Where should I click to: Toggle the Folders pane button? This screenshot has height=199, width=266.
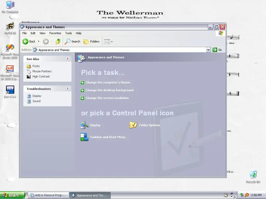91,41
